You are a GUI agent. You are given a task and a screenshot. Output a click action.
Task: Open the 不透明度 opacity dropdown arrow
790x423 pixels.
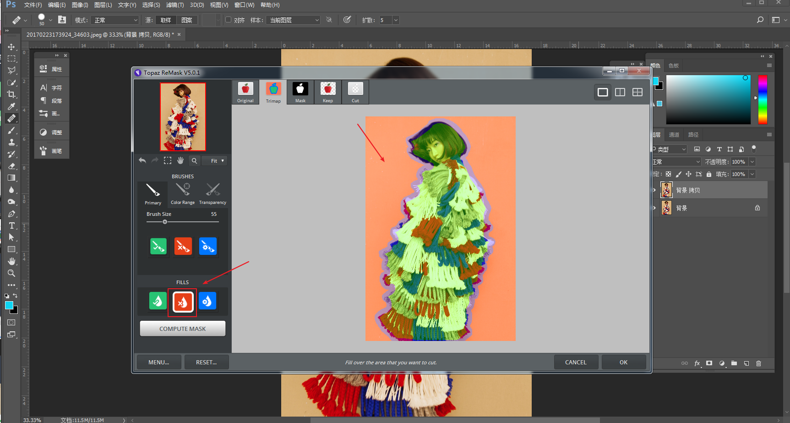(752, 162)
